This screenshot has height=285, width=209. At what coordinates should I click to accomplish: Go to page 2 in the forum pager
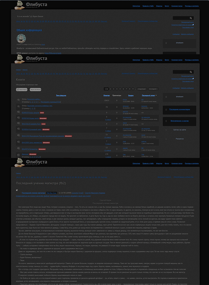point(110,89)
